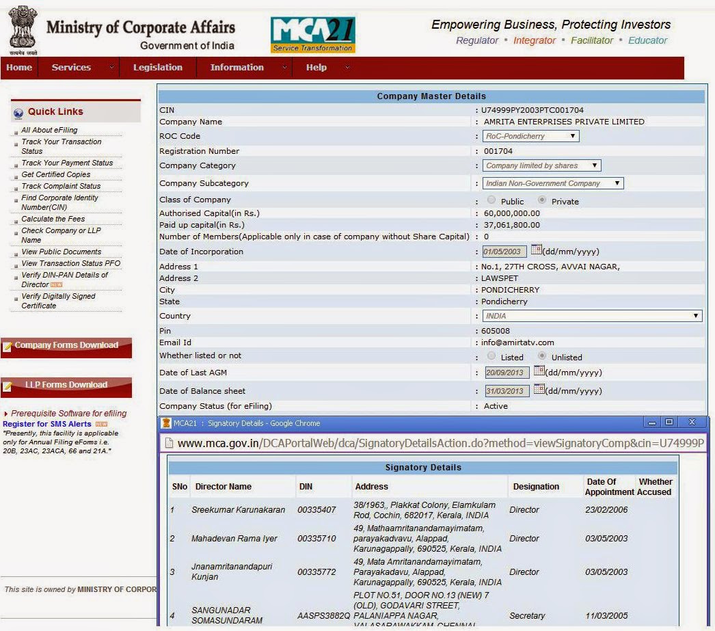Select paid up capital value 37,061,800.00

pyautogui.click(x=511, y=225)
